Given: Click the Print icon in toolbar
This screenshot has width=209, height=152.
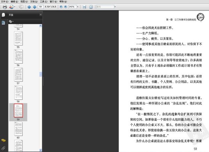Looking at the screenshot, I should pos(5,7).
